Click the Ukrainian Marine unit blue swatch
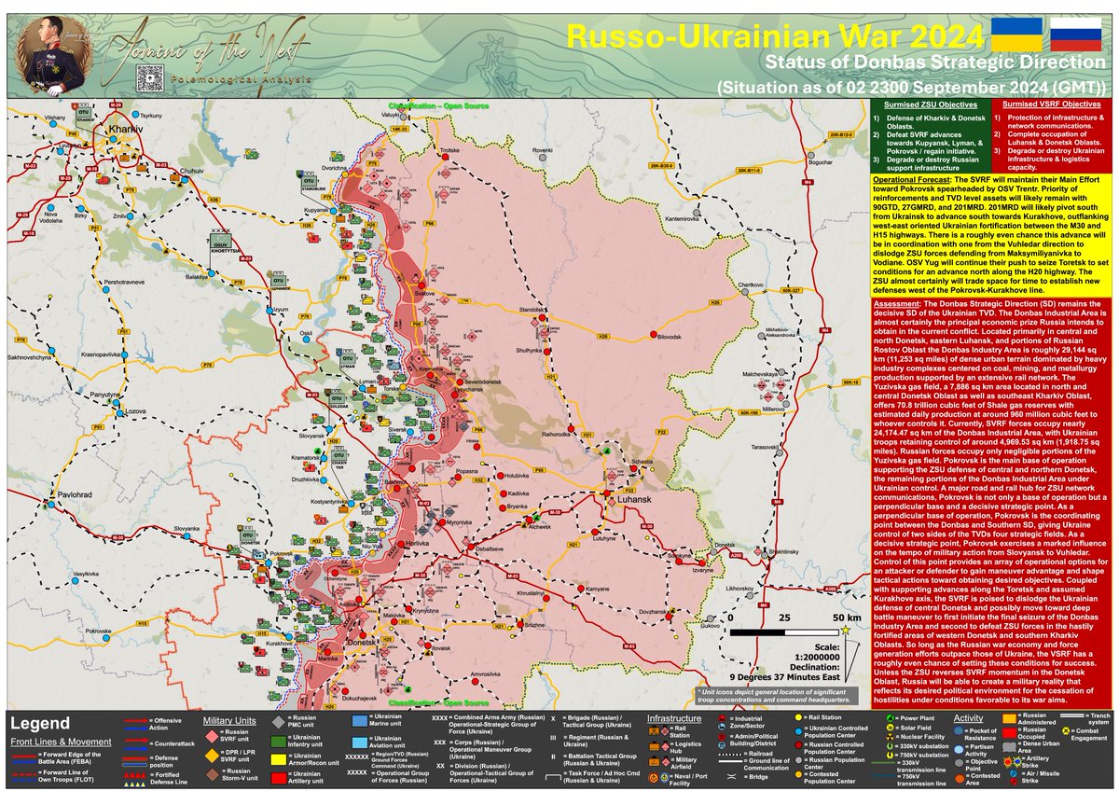 [x=359, y=720]
